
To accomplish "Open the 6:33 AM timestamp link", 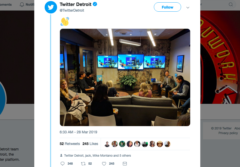I will point(78,132).
